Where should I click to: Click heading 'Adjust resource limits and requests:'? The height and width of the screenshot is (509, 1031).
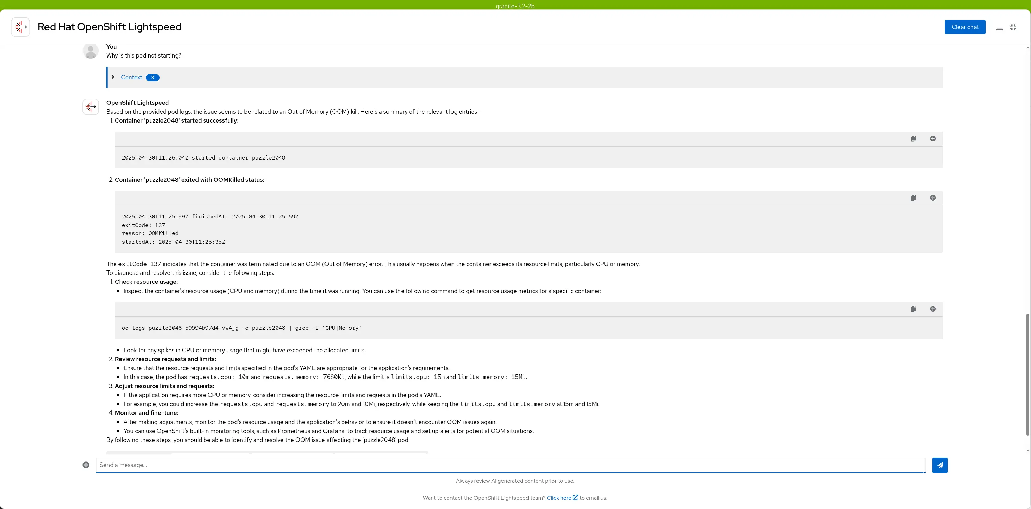tap(165, 386)
